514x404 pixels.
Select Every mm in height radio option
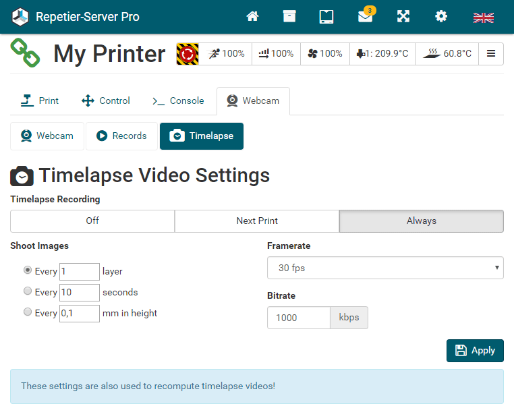(28, 312)
